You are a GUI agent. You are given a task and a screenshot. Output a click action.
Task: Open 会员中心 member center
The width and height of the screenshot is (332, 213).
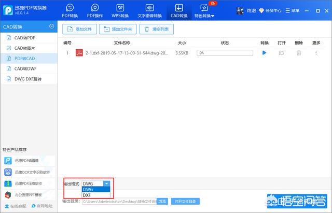point(270,10)
